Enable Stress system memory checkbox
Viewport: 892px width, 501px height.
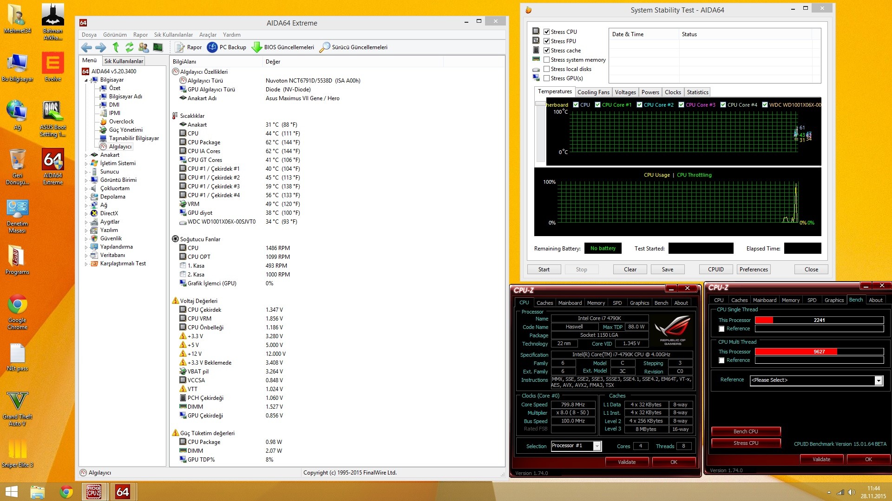(x=547, y=60)
